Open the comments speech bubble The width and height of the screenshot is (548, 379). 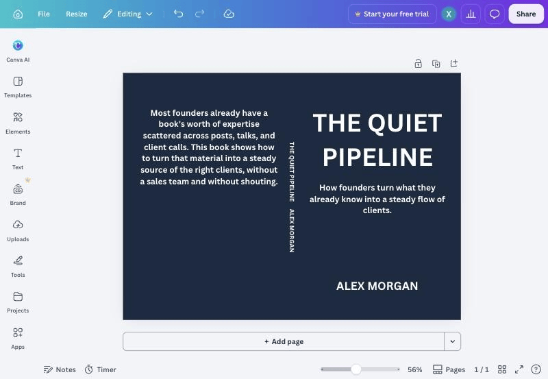(494, 14)
